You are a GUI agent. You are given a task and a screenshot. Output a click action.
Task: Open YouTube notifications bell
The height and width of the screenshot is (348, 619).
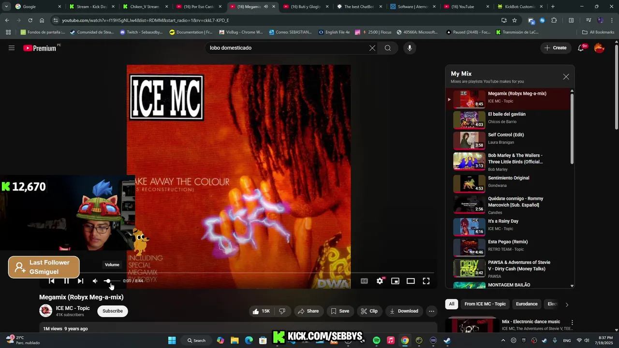(582, 48)
